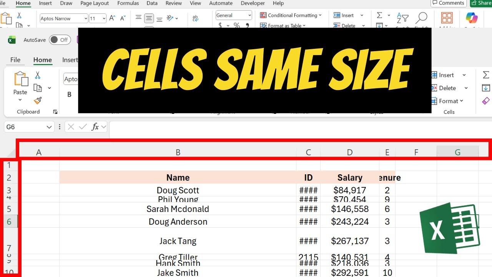The height and width of the screenshot is (277, 492).
Task: Toggle the AutoSave switch
Action: [60, 40]
